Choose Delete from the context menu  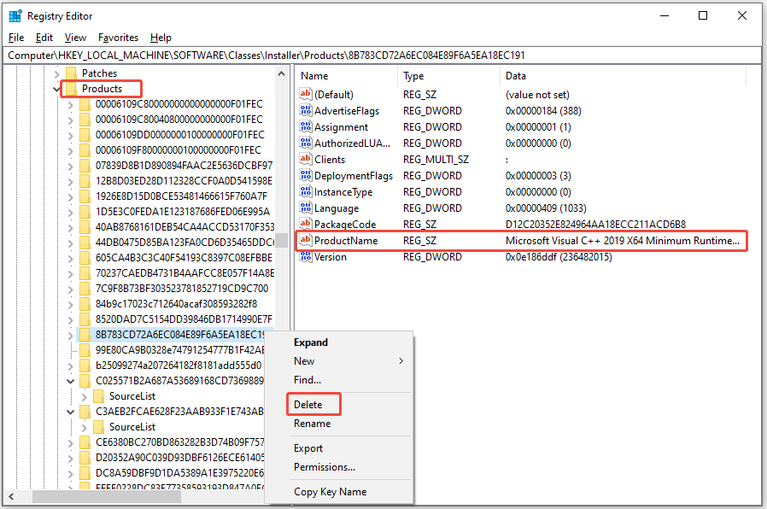tap(308, 405)
